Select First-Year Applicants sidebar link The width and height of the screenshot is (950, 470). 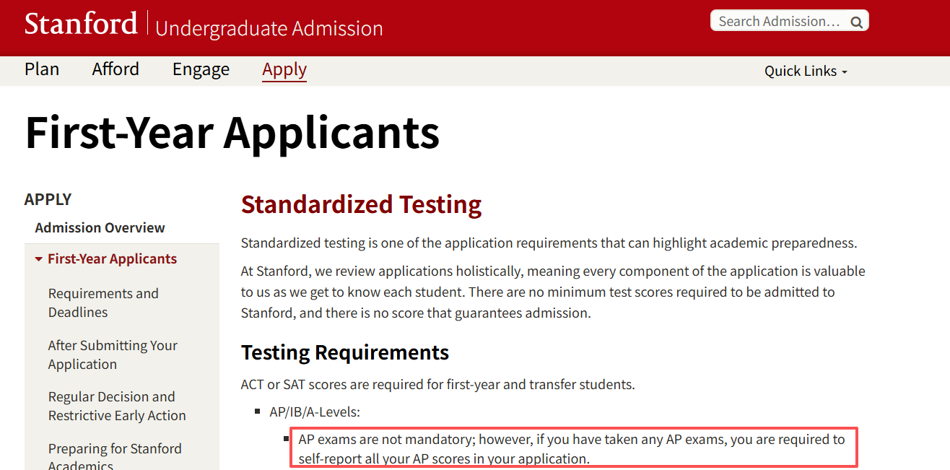pos(112,259)
